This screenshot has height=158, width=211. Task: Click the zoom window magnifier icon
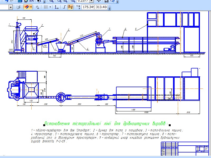point(51,1)
